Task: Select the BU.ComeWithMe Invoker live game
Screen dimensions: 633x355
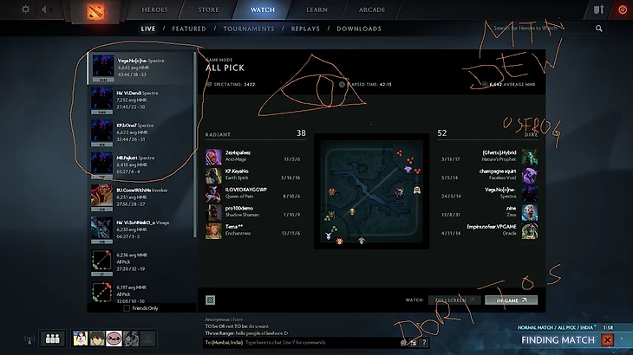Action: coord(141,197)
